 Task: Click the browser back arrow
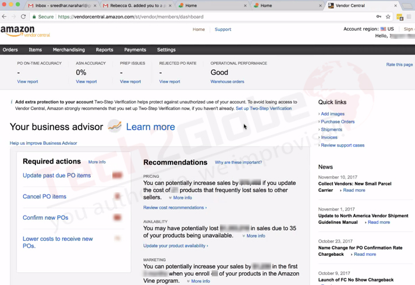point(5,17)
